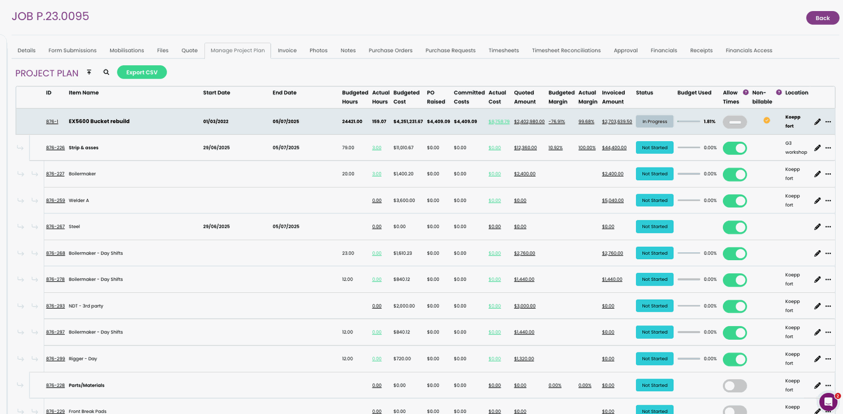Open the chat support bubble icon
Viewport: 843px width, 414px height.
[828, 402]
